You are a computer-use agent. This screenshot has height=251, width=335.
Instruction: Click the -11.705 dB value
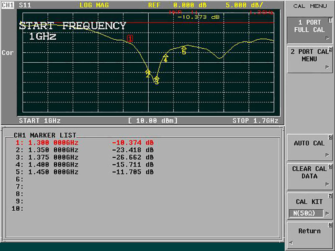click(x=133, y=172)
